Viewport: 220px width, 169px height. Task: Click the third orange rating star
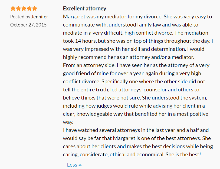[24, 9]
